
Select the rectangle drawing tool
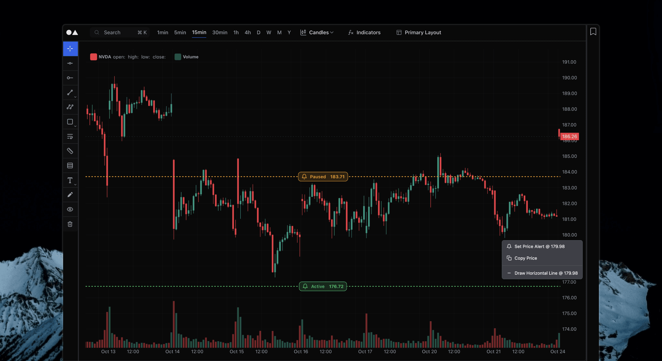pyautogui.click(x=70, y=122)
